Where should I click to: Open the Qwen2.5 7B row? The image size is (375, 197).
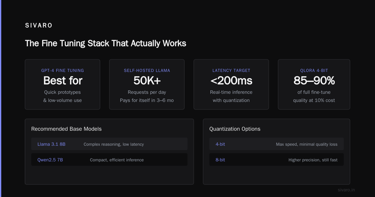point(109,159)
